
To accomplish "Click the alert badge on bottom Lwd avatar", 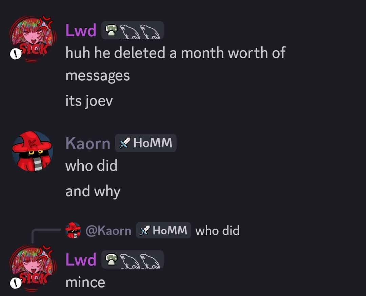I will [x=16, y=283].
